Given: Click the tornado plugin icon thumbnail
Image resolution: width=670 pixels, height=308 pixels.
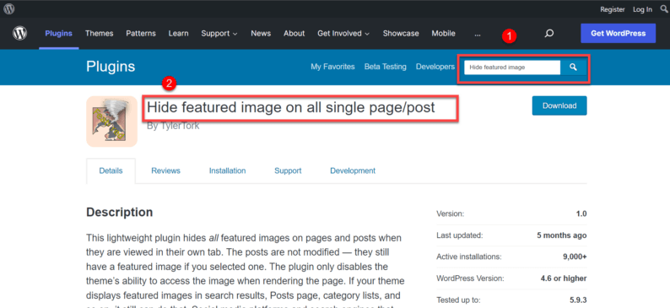Looking at the screenshot, I should (x=111, y=122).
